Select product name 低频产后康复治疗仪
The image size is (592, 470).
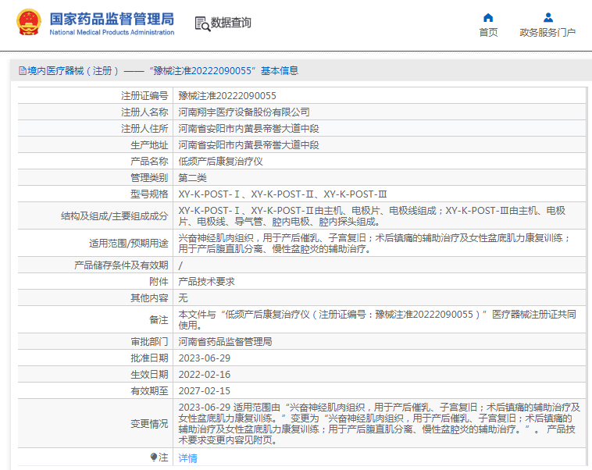tap(220, 162)
